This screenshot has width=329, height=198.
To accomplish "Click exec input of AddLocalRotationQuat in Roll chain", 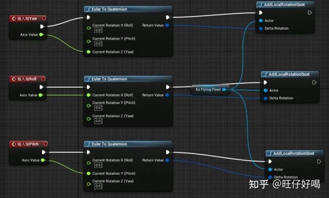I will 265,82.
